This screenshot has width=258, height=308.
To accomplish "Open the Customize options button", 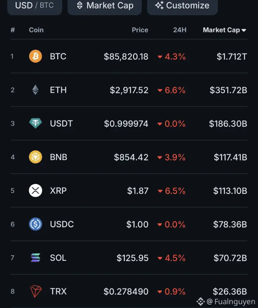I will pyautogui.click(x=182, y=6).
